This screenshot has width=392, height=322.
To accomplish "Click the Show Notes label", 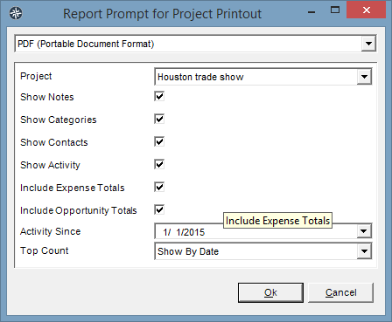I will (47, 97).
